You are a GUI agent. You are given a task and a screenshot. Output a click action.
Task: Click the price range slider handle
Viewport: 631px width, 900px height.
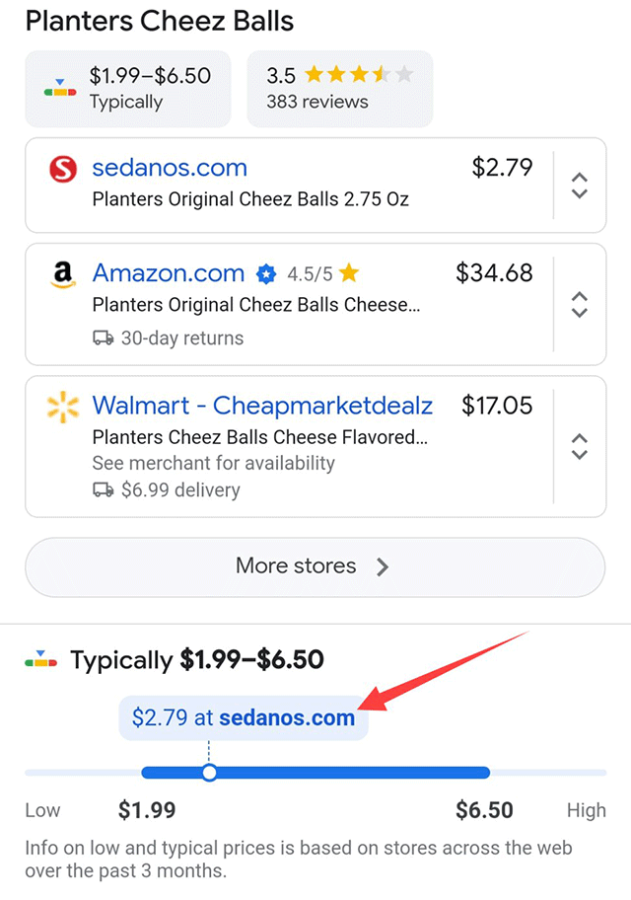tap(209, 773)
